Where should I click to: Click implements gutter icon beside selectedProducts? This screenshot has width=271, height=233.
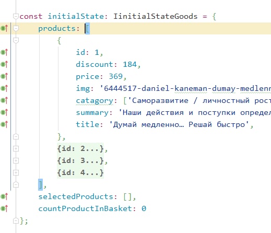click(4, 196)
